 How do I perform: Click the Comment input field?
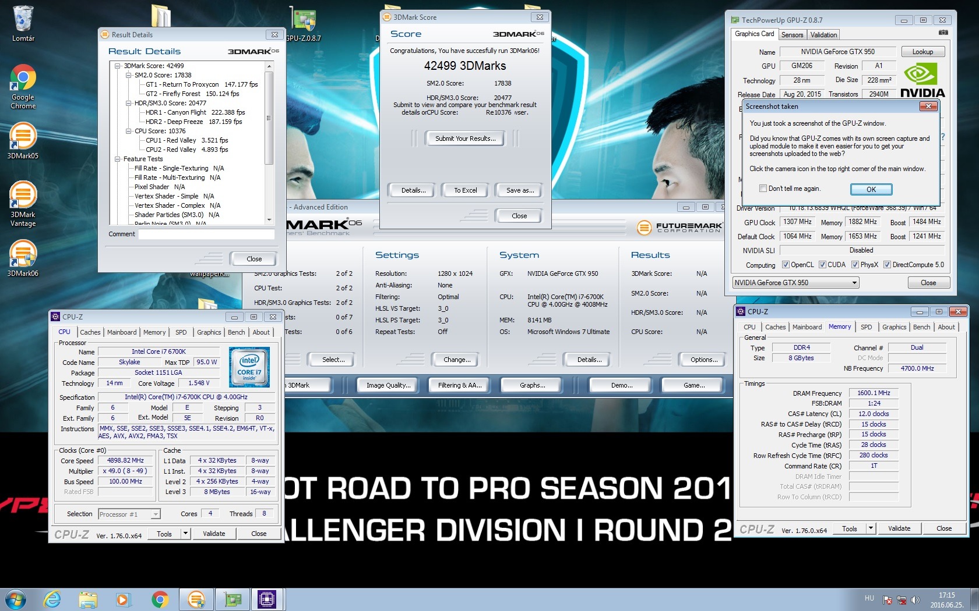pyautogui.click(x=206, y=234)
